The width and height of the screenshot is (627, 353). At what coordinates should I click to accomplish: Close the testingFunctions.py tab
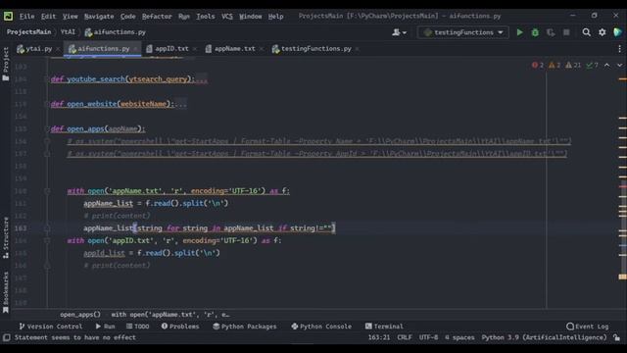point(357,49)
